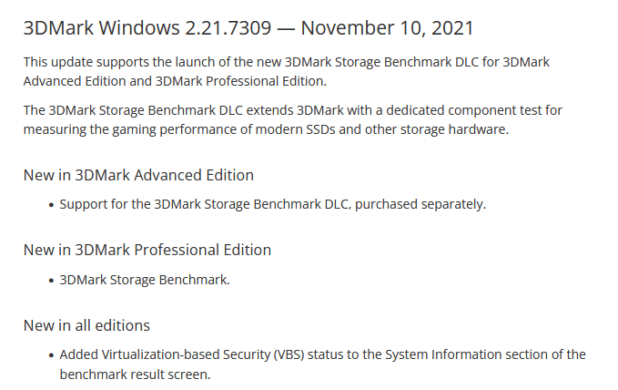
Task: Click the 'benchmark result screen.' text
Action: point(136,375)
